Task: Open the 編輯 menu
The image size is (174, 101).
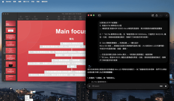Action: [20, 2]
